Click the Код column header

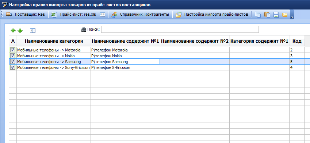297,41
